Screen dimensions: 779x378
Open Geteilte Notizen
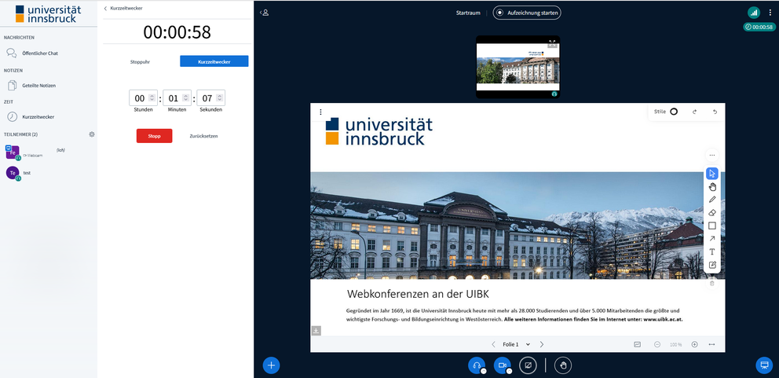coord(31,86)
